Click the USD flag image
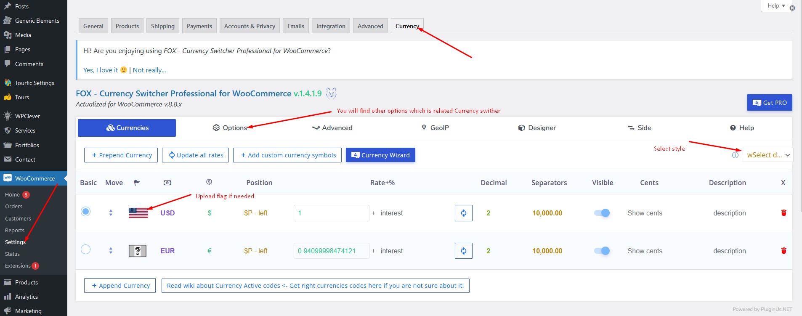The width and height of the screenshot is (802, 316). pos(138,213)
